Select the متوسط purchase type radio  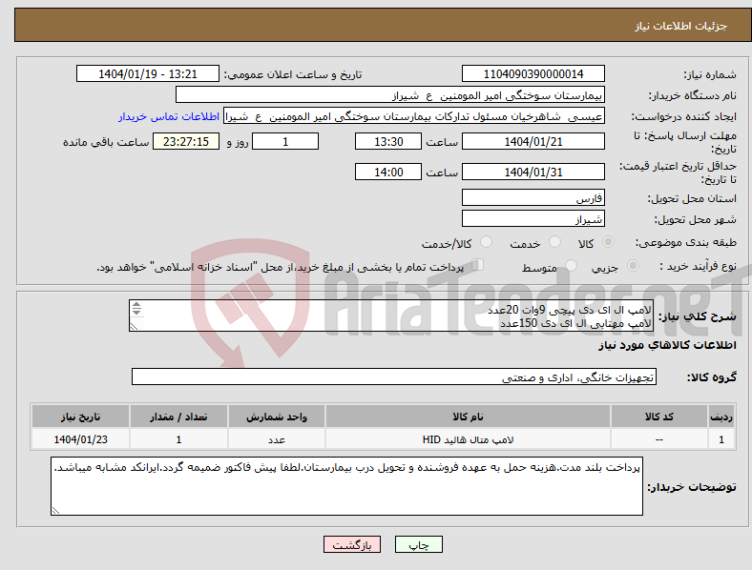tap(571, 265)
